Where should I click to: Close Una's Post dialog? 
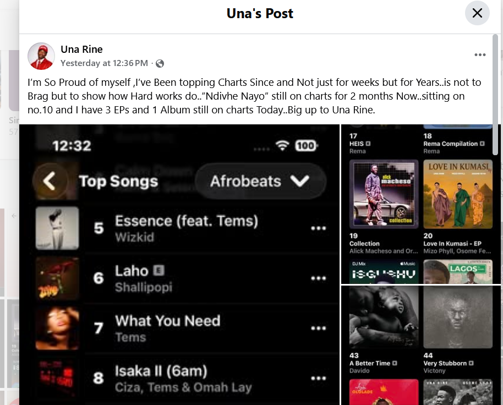pos(477,13)
